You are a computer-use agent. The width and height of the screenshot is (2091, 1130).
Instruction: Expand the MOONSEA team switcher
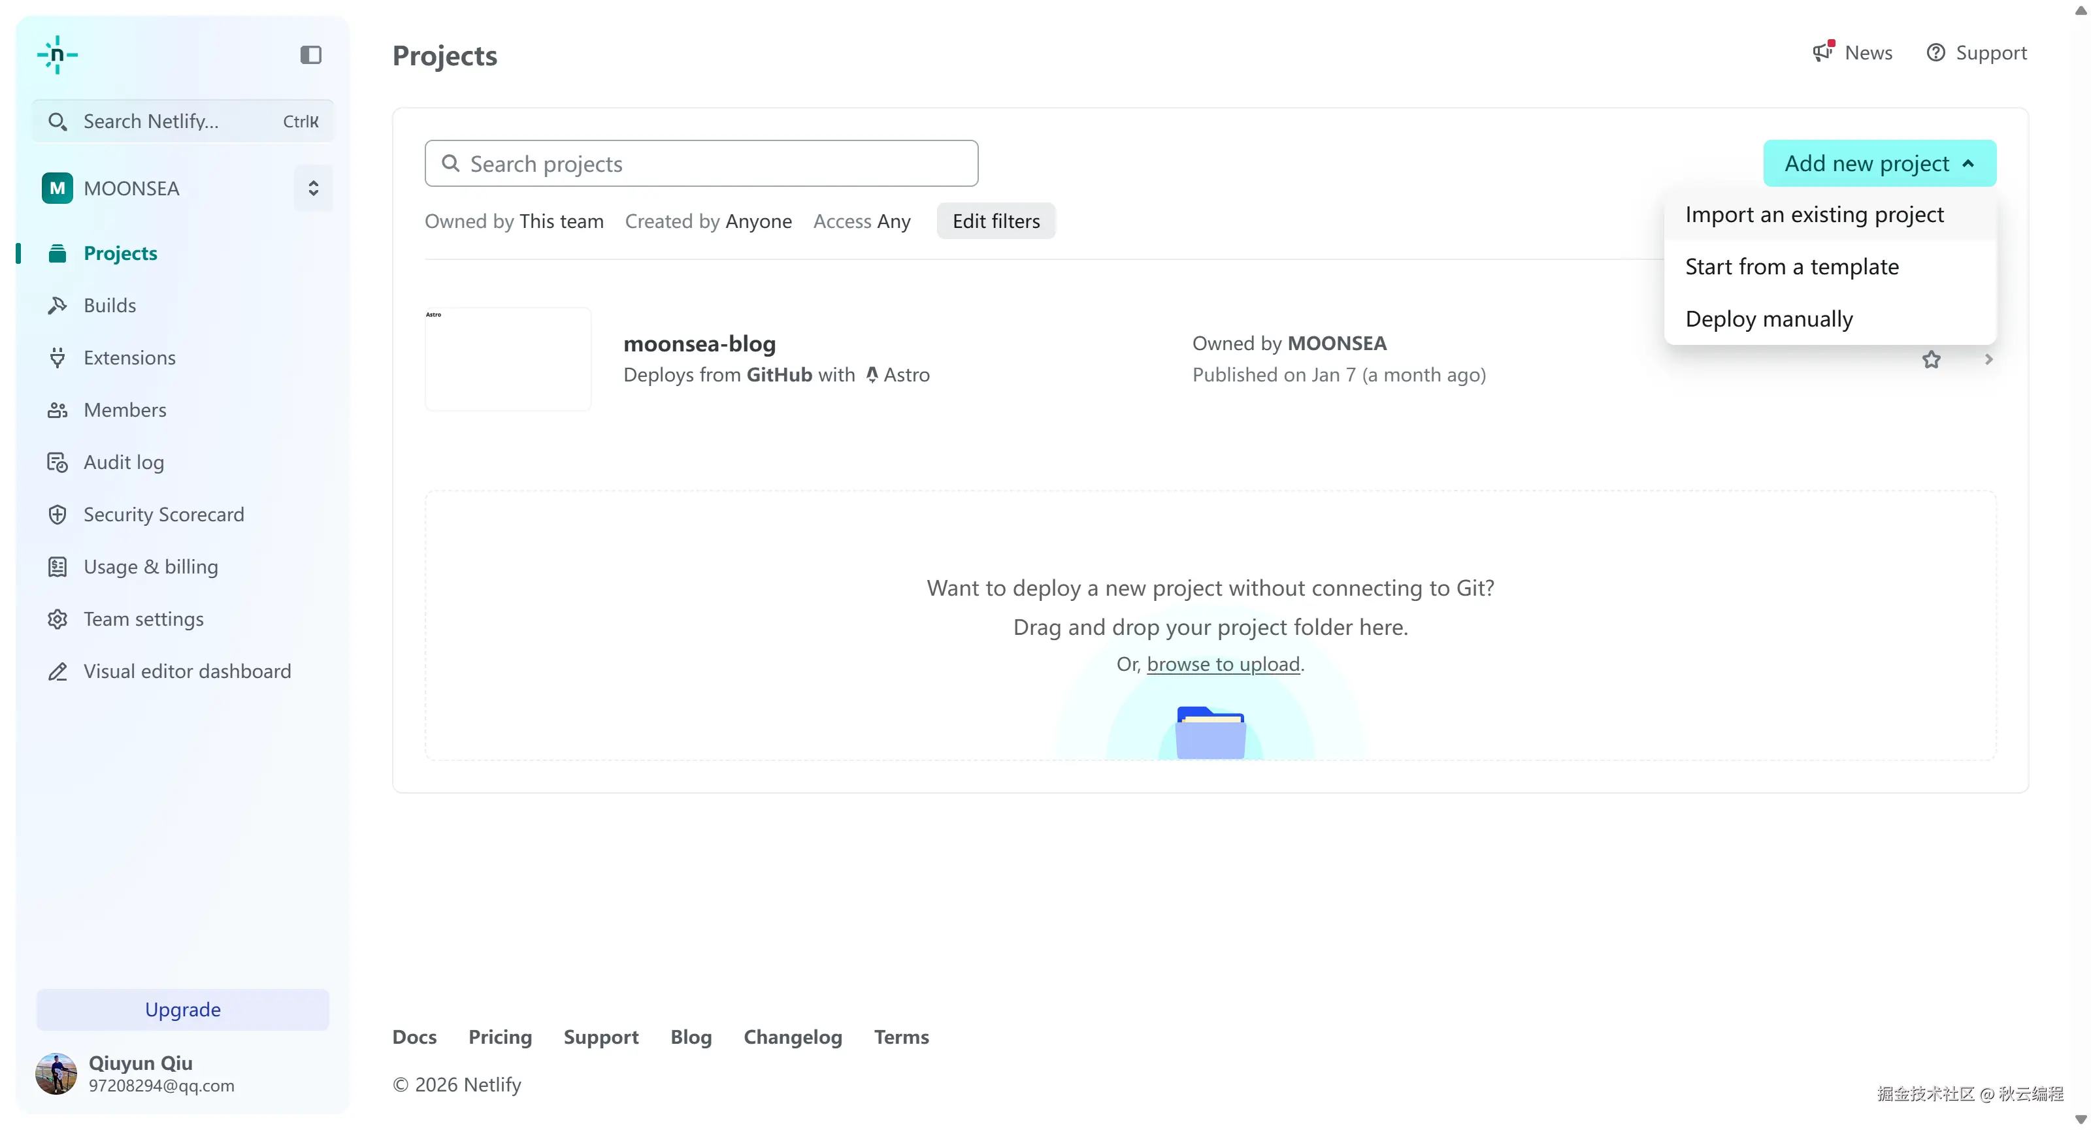pos(314,188)
